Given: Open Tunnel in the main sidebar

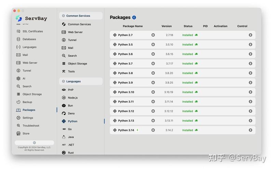Looking at the screenshot, I should click(x=24, y=70).
